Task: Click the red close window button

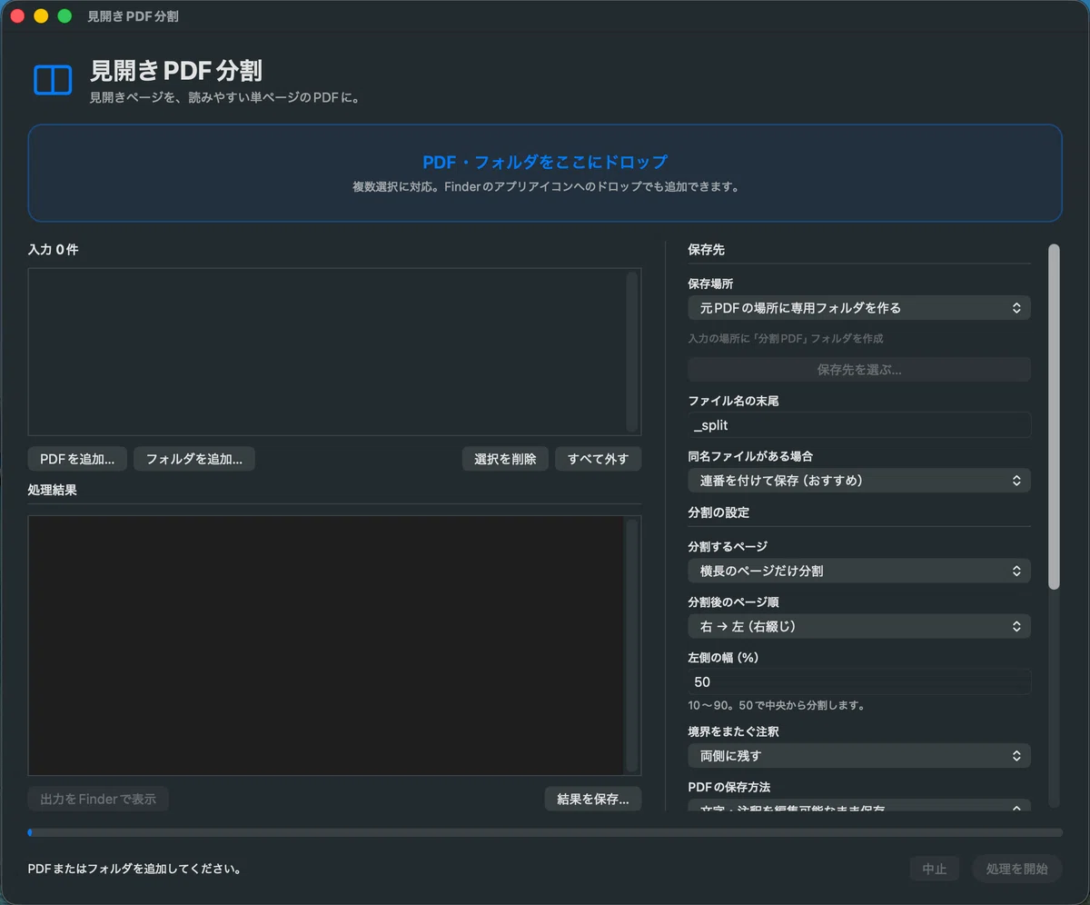Action: 17,16
